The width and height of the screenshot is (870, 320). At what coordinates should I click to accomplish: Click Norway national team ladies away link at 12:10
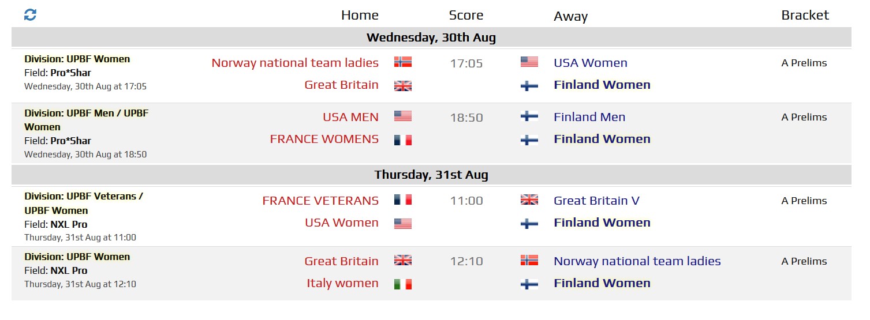click(637, 261)
